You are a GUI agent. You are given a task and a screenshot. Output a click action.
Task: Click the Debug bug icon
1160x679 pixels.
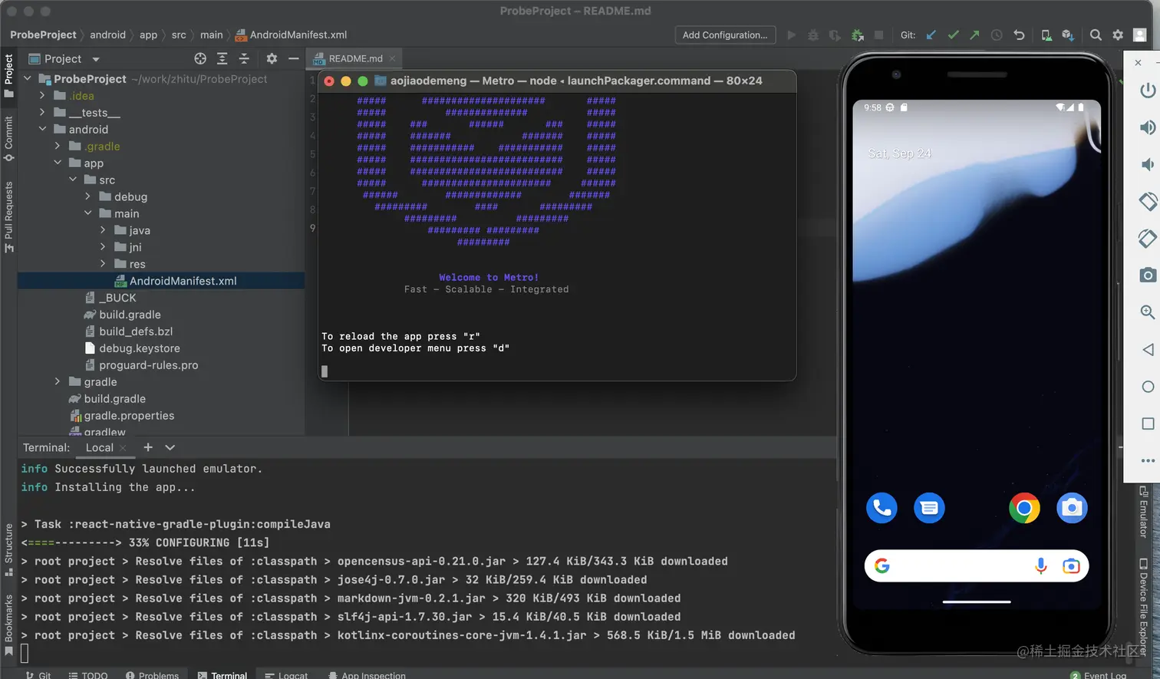point(813,35)
